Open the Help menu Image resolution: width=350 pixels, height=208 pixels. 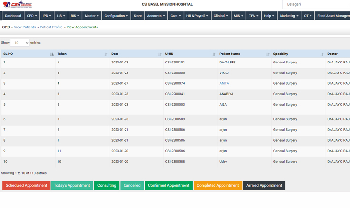coord(269,16)
